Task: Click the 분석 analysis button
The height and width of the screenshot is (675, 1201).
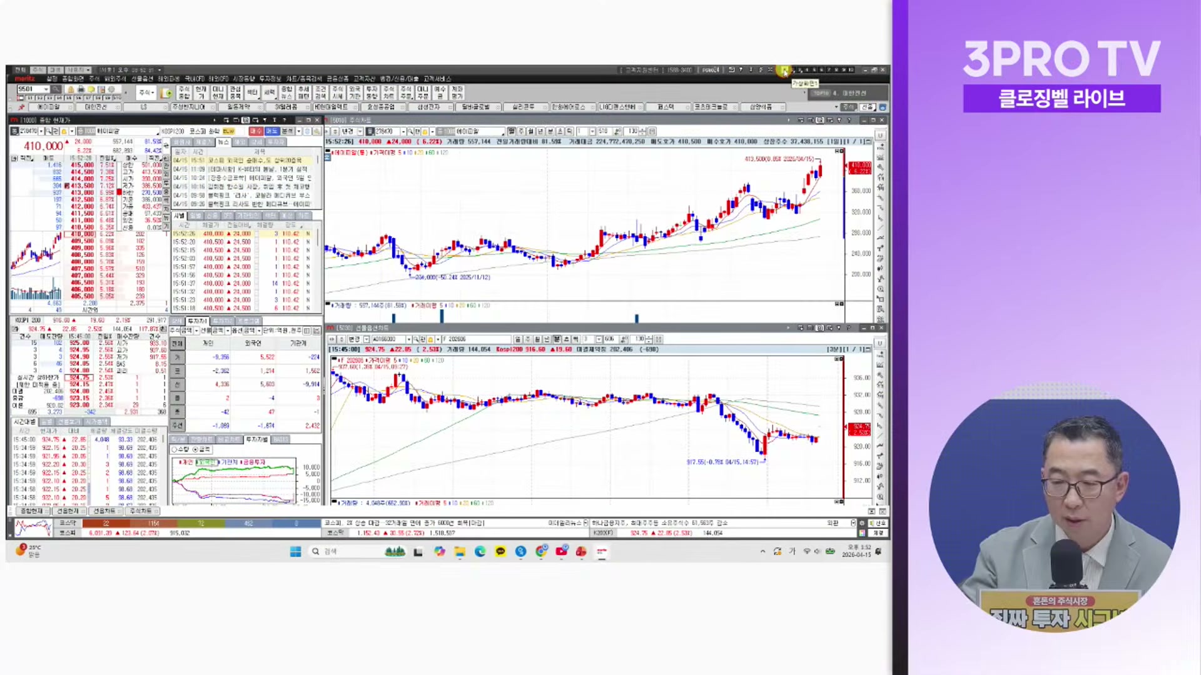Action: [x=287, y=131]
